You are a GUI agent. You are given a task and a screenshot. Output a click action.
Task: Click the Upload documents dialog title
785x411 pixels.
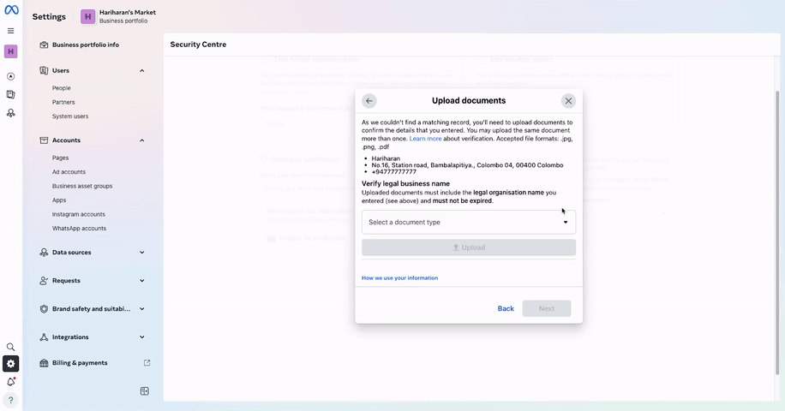click(469, 100)
